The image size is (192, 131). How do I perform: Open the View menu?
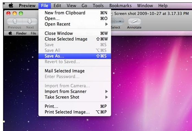[x=71, y=6]
